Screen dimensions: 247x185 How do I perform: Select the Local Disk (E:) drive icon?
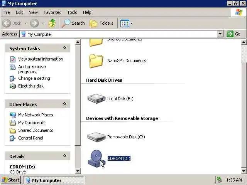[x=96, y=99]
